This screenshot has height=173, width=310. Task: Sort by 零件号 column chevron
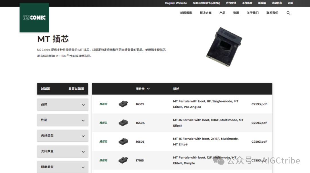148,89
